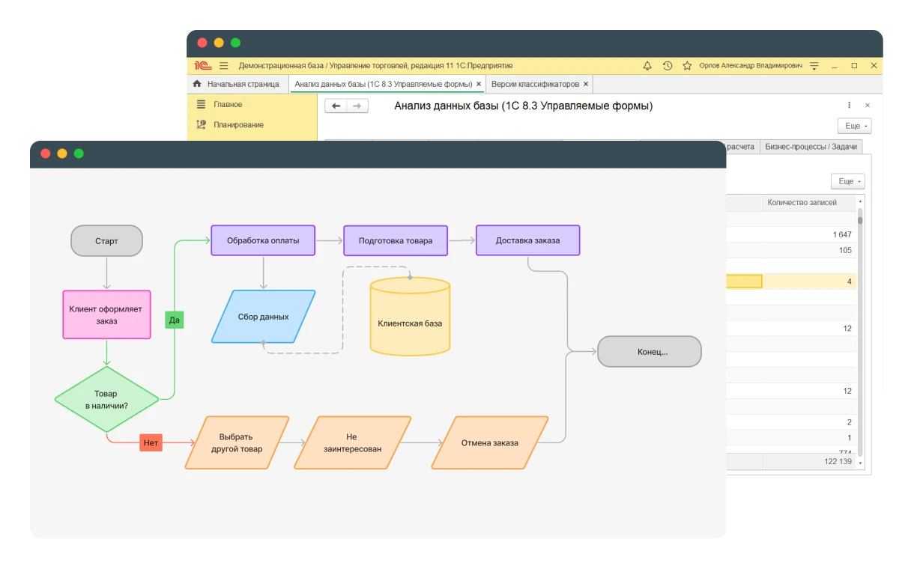
Task: Expand Еще dropdown above Количество записей column
Action: click(x=847, y=181)
